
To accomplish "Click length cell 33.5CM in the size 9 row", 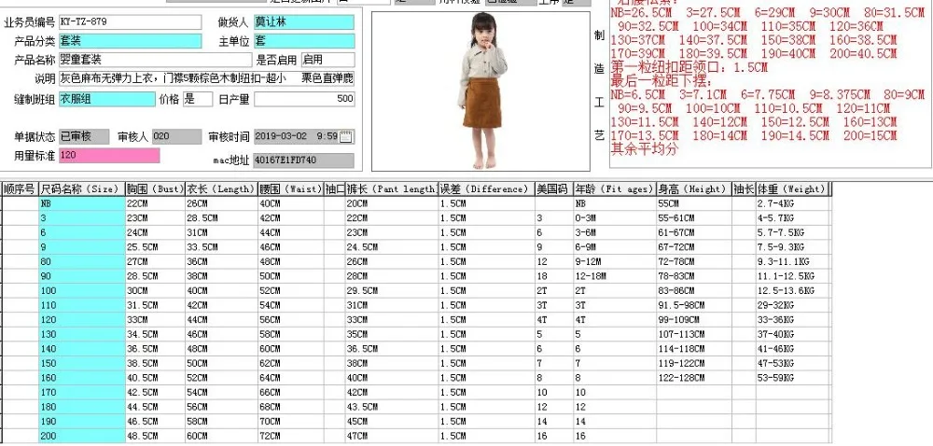I will [221, 246].
